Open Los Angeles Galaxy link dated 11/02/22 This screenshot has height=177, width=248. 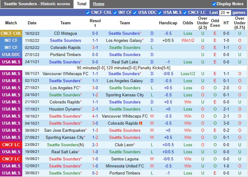coord(125,41)
